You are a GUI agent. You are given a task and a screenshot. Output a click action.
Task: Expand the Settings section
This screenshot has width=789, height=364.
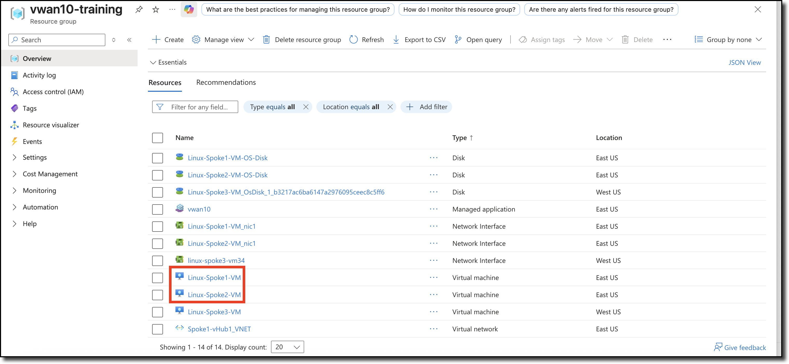[35, 157]
